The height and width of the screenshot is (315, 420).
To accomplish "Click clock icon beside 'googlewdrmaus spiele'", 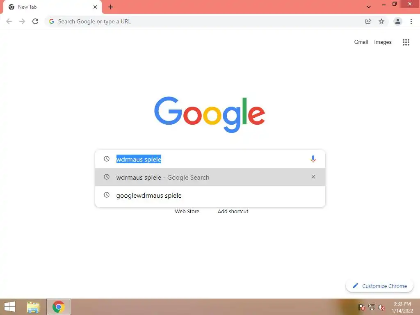I will (x=107, y=195).
